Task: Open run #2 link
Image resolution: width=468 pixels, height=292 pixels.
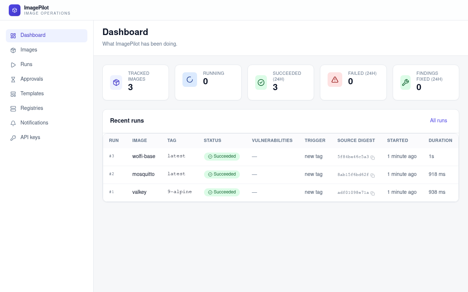Action: pos(112,174)
